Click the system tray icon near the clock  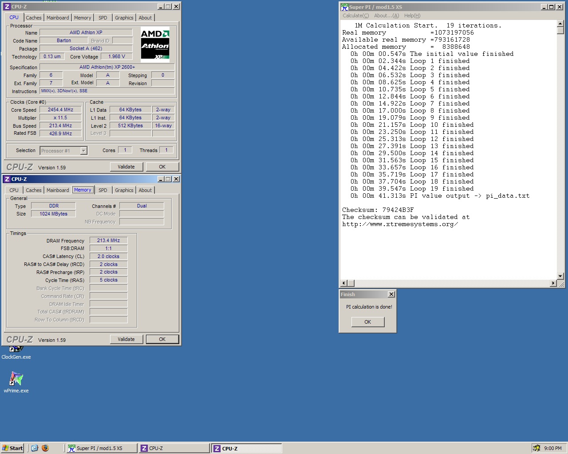click(x=536, y=448)
